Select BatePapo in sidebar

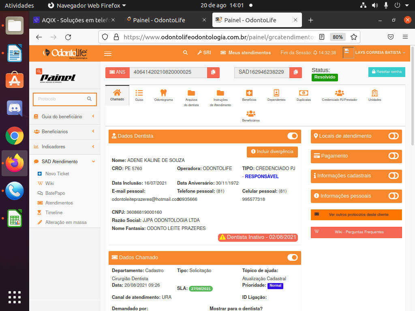click(x=55, y=193)
